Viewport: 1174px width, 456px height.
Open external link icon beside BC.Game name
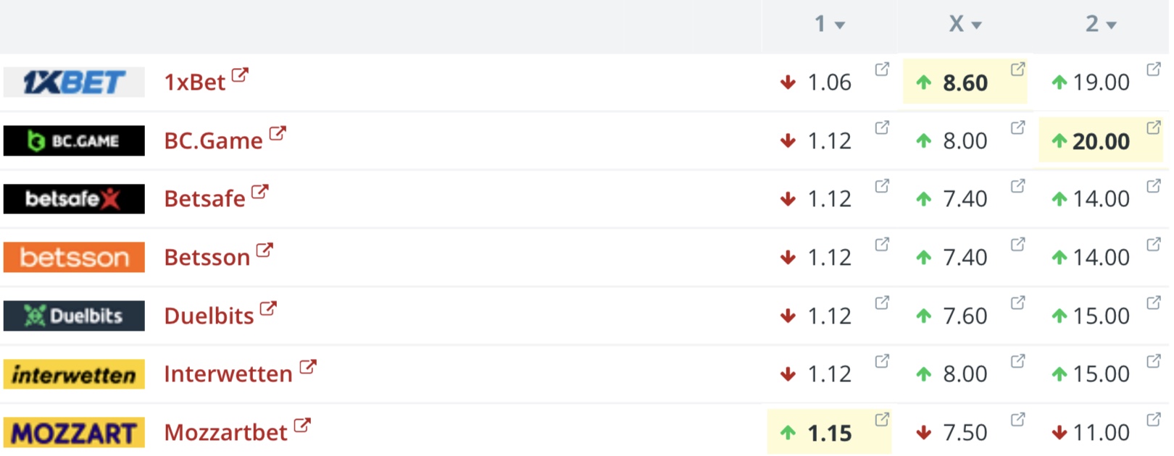(x=278, y=133)
